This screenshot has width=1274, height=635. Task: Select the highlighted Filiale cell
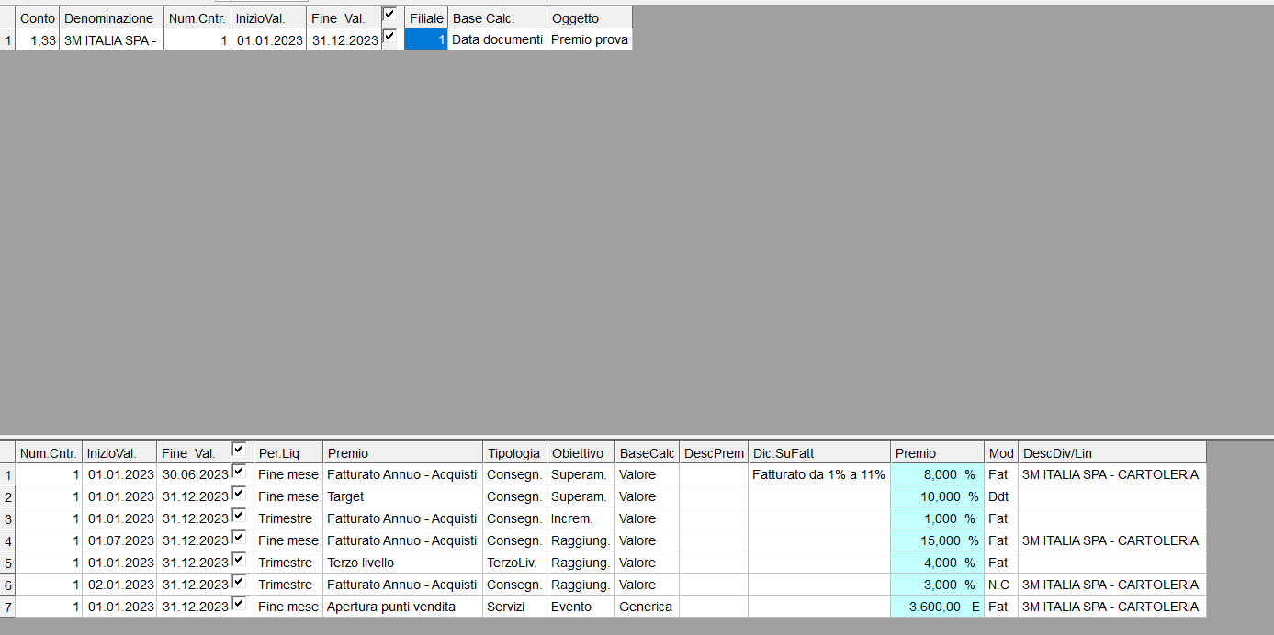tap(426, 39)
